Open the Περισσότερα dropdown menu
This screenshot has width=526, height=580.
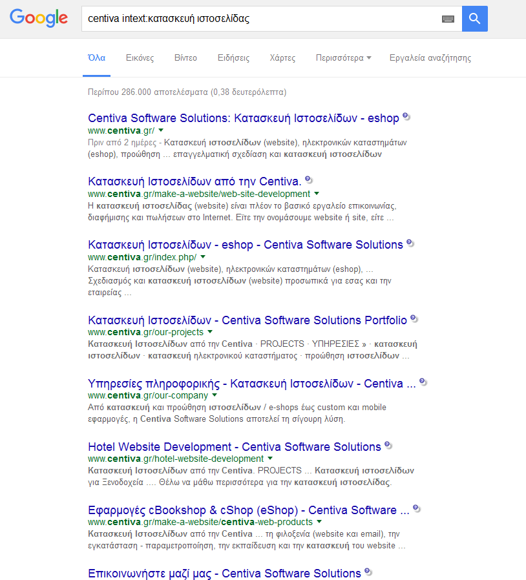pyautogui.click(x=343, y=58)
